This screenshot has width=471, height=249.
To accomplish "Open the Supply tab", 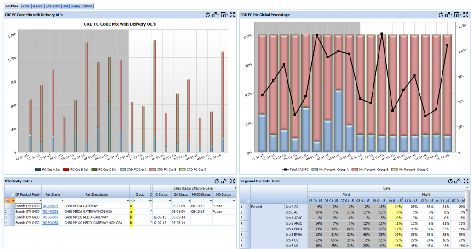I will 75,6.
